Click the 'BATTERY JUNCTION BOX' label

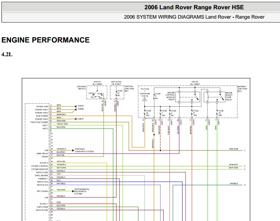(242, 89)
